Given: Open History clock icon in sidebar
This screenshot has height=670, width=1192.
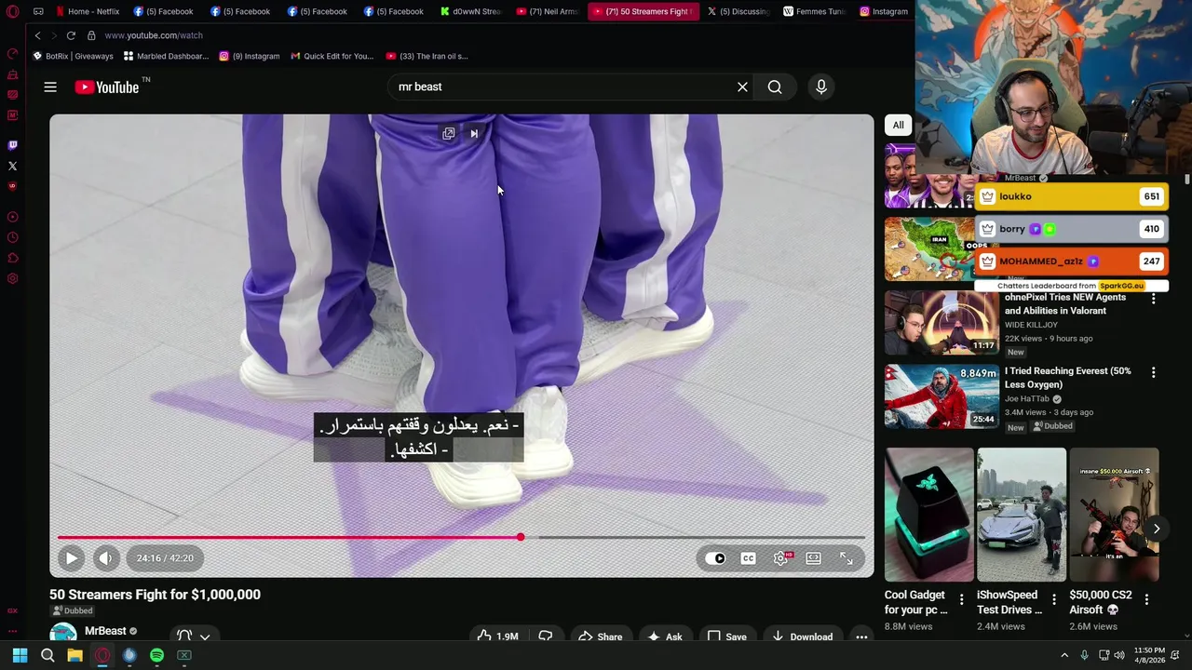Looking at the screenshot, I should [12, 237].
